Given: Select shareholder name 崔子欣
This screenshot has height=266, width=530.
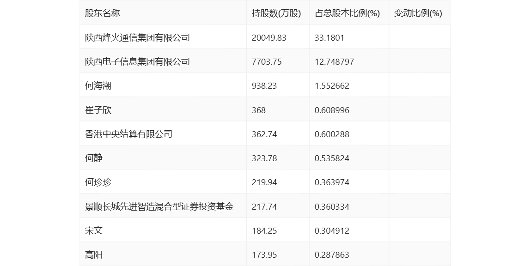Looking at the screenshot, I should (98, 110).
